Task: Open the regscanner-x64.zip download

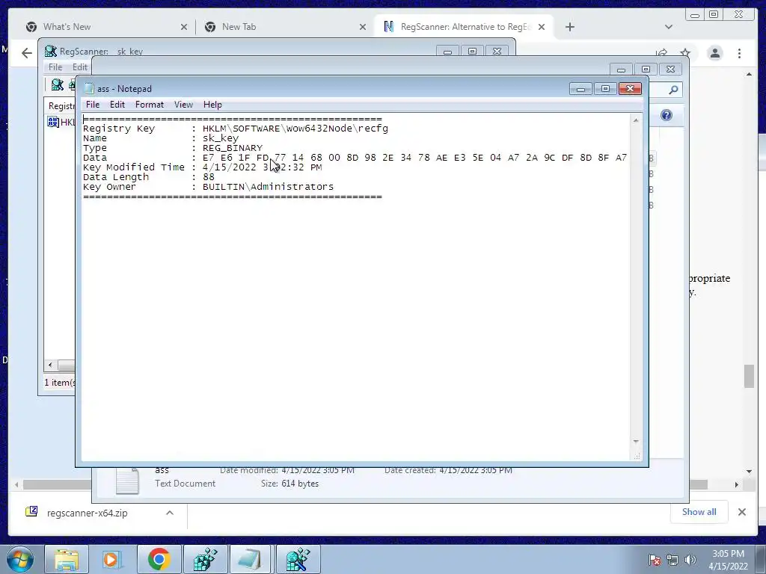Action: (x=87, y=513)
